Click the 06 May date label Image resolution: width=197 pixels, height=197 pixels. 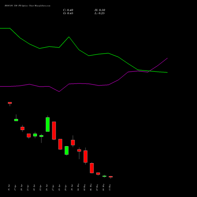coord(91,187)
